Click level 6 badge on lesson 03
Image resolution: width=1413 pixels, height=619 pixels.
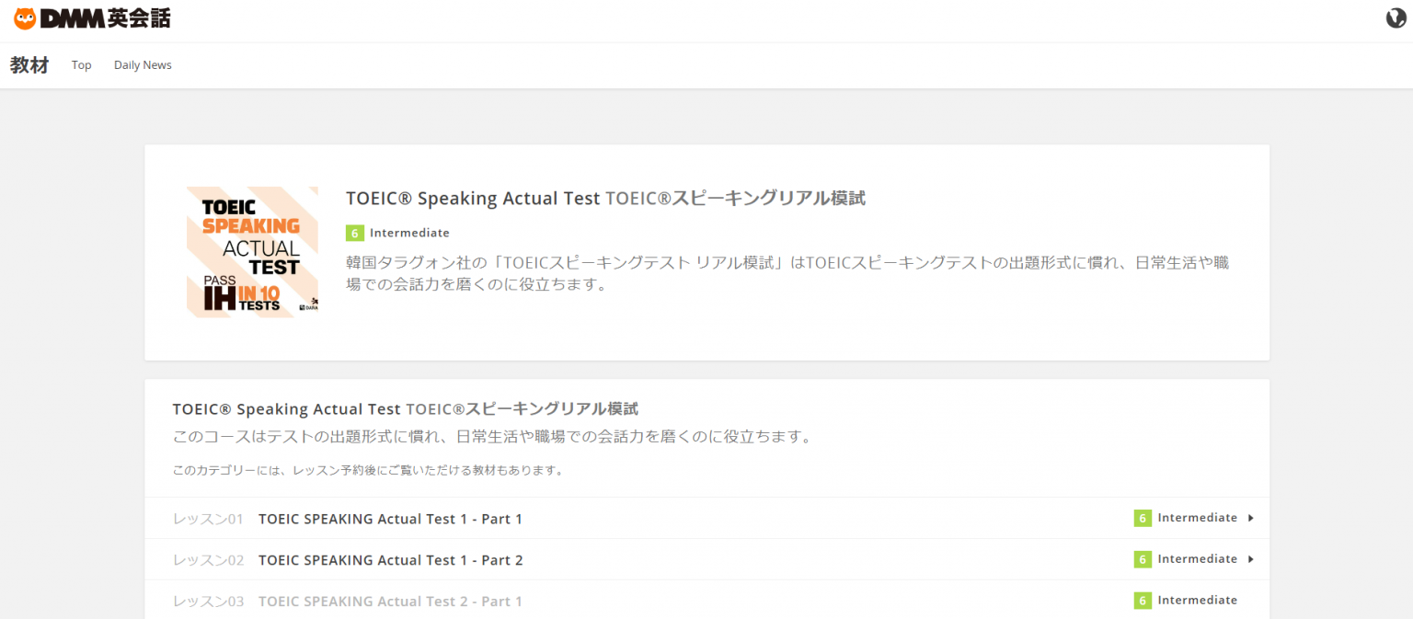click(x=1143, y=601)
